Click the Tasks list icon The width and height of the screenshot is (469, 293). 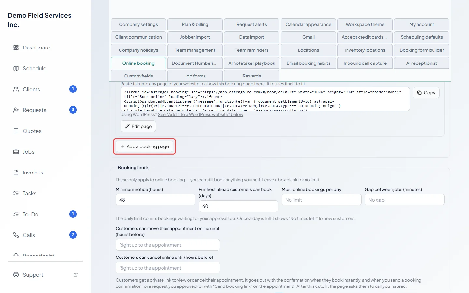16,193
